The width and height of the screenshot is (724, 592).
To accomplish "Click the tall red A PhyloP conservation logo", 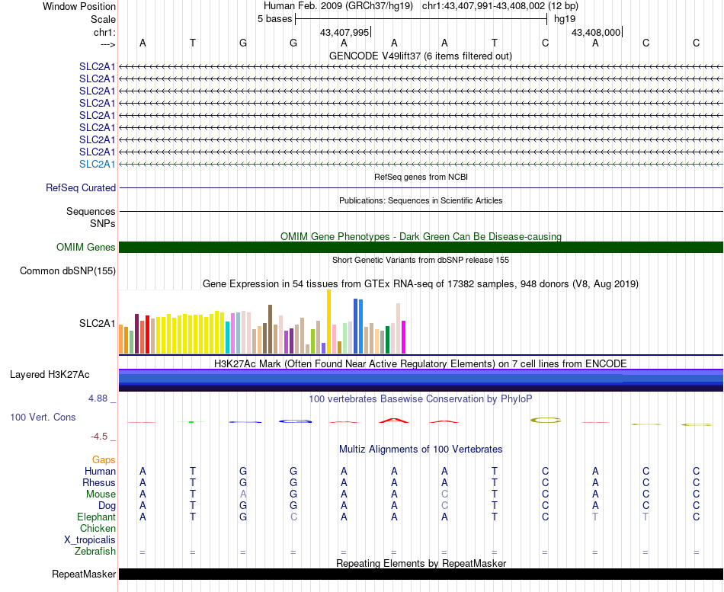I will pyautogui.click(x=394, y=421).
